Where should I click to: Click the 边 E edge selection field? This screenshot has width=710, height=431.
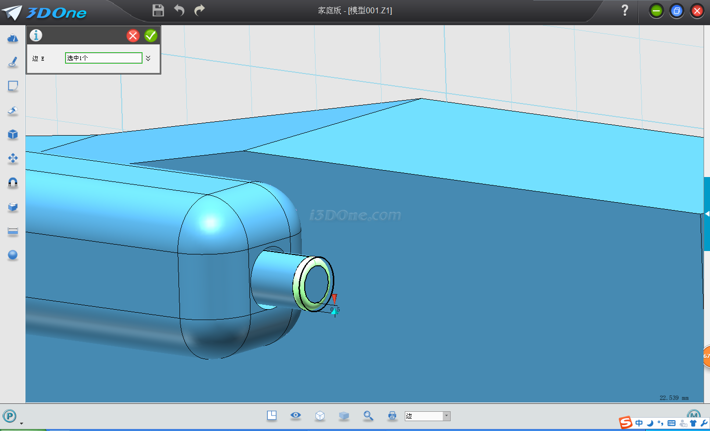(x=104, y=58)
